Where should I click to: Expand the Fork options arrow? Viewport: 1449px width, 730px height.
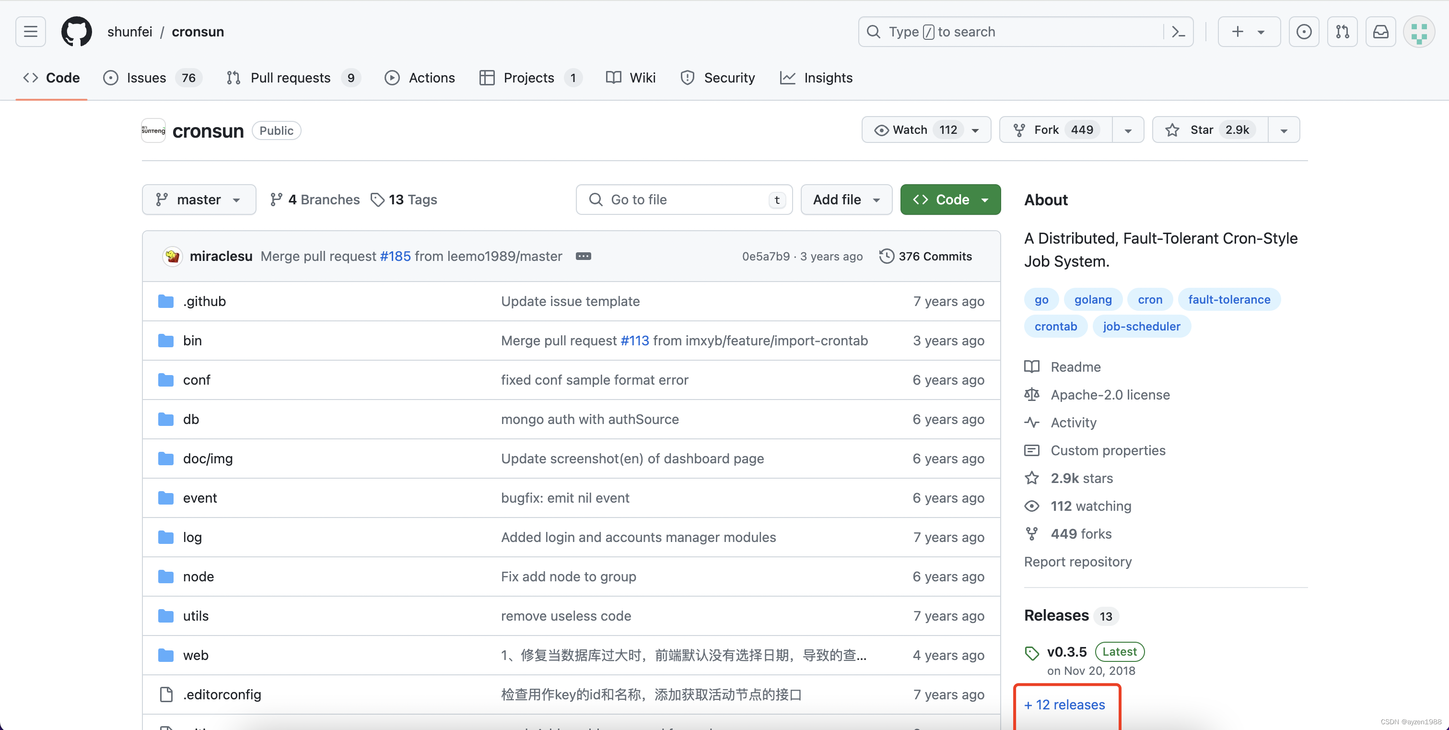[1128, 130]
